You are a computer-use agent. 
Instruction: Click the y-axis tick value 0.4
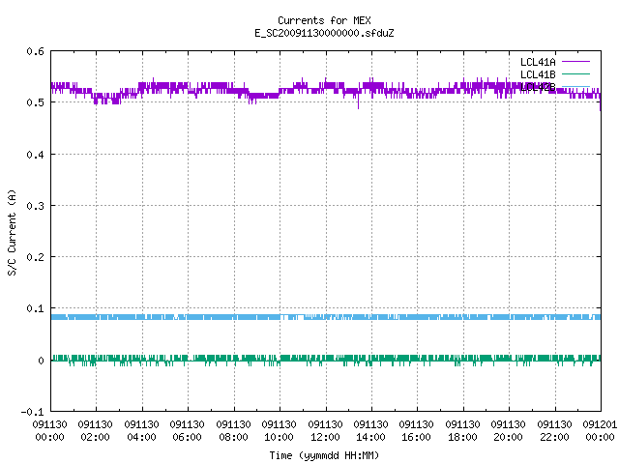pyautogui.click(x=35, y=155)
